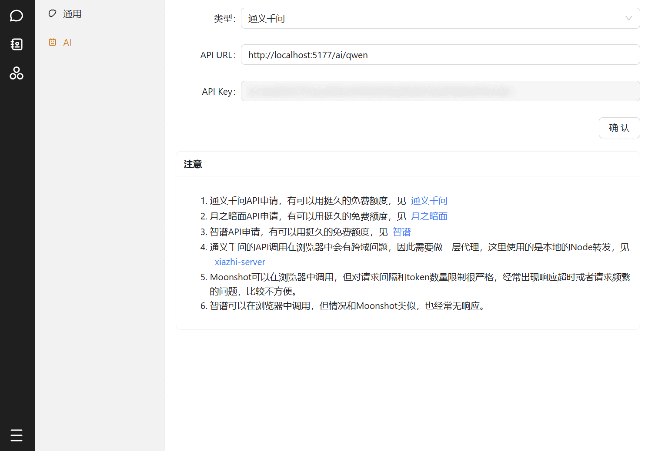Expand the type selector chevron arrow
Screen dimensions: 648x451
(628, 18)
